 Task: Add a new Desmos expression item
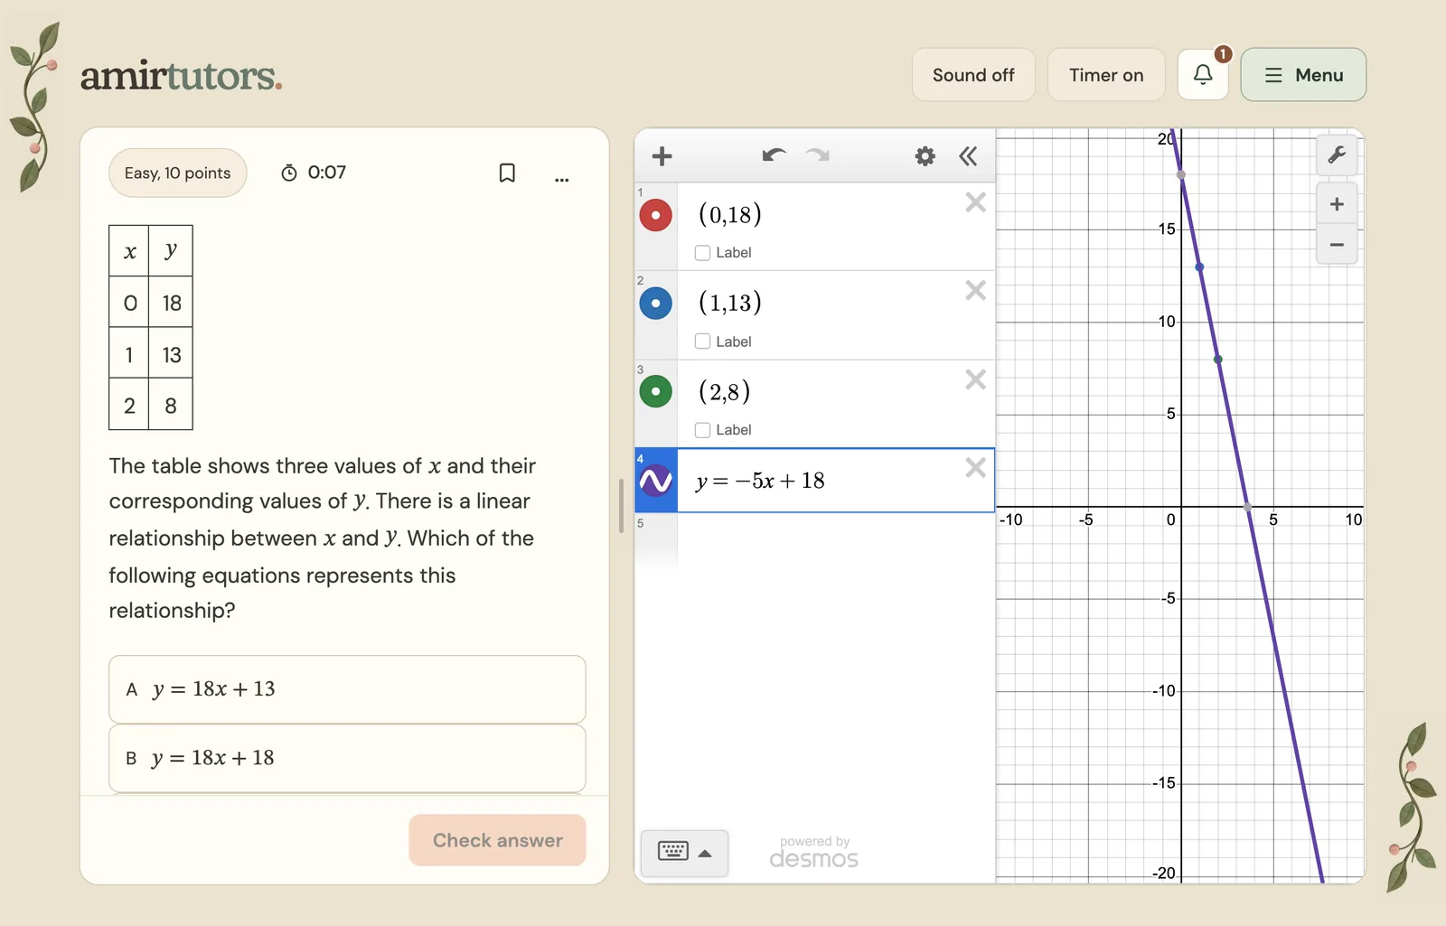tap(662, 156)
